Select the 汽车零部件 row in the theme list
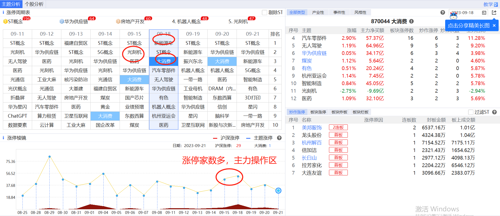This screenshot has width=500, height=216. [x=393, y=38]
